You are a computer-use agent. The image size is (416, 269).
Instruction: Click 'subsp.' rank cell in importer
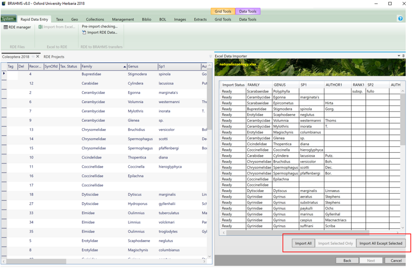tap(358, 92)
